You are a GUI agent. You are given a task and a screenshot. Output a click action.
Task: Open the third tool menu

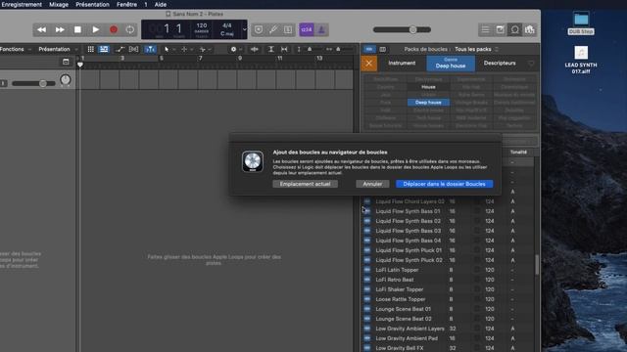(x=205, y=49)
